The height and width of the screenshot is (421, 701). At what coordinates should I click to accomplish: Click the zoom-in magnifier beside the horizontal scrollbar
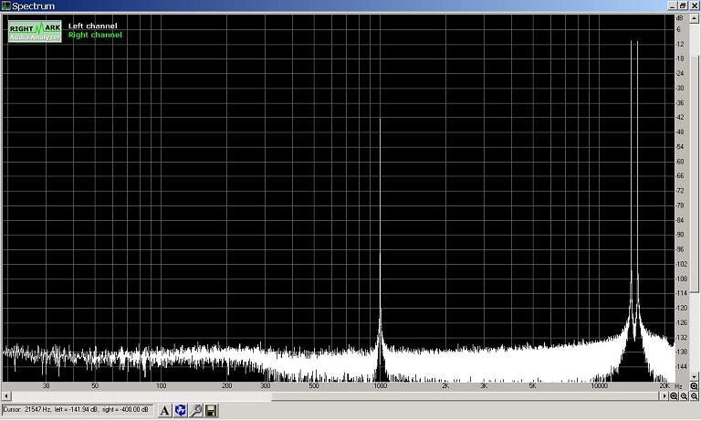click(674, 396)
